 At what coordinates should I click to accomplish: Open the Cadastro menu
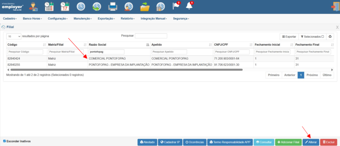point(10,19)
